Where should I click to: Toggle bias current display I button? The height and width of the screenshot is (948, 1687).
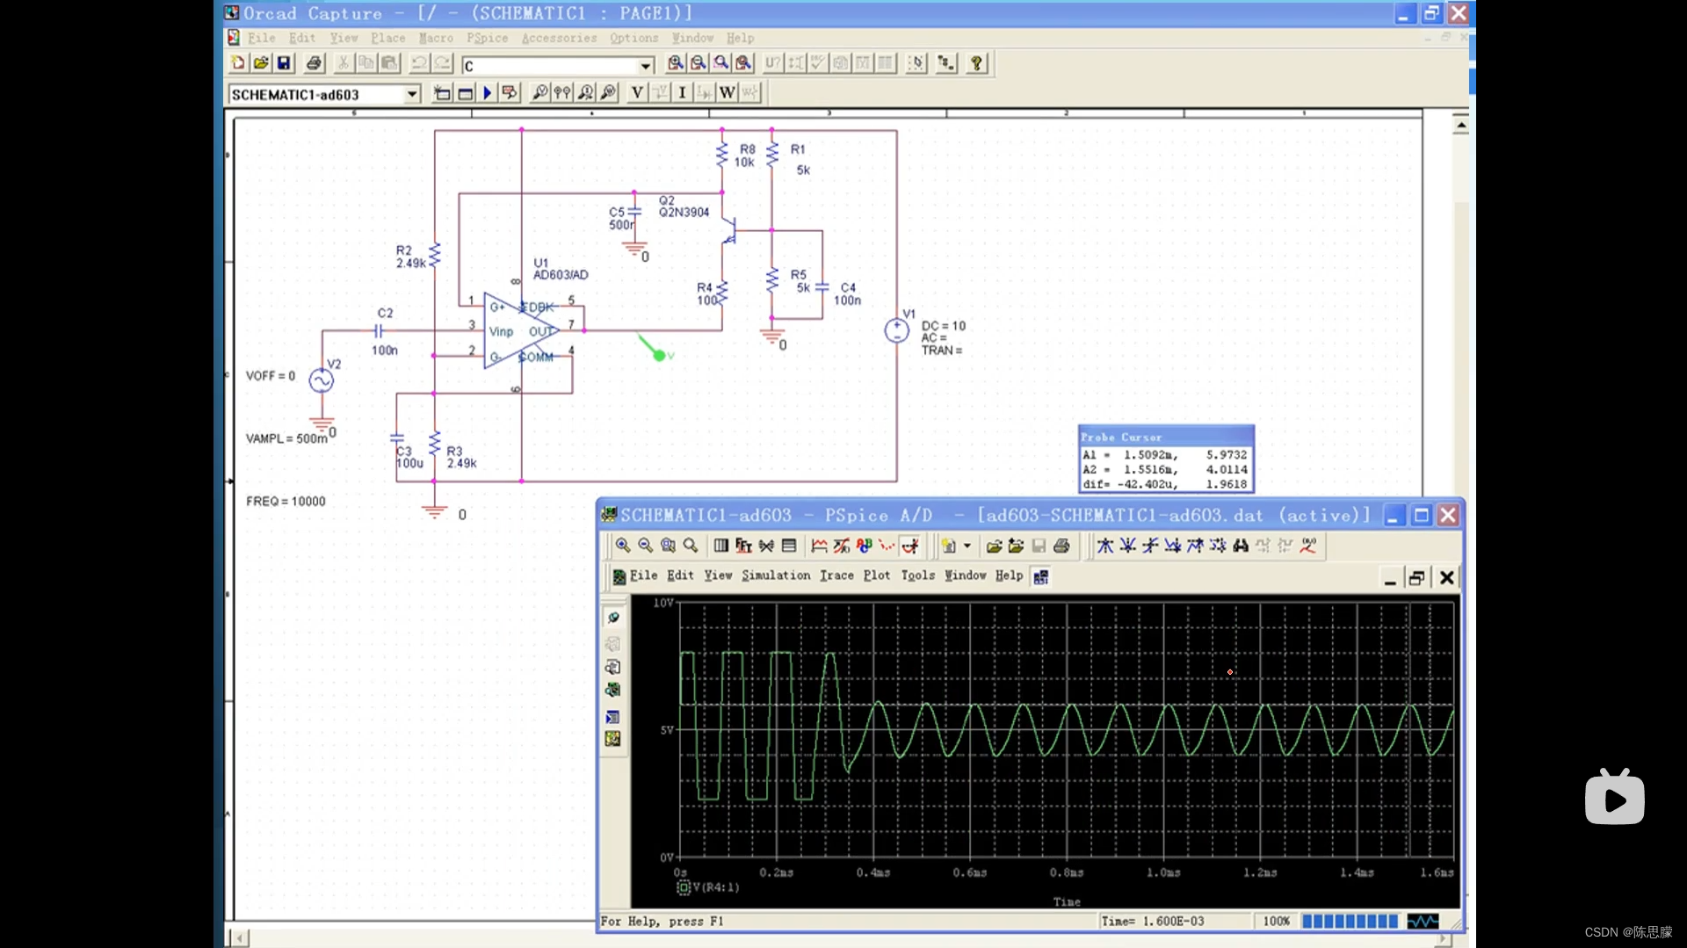[x=682, y=93]
